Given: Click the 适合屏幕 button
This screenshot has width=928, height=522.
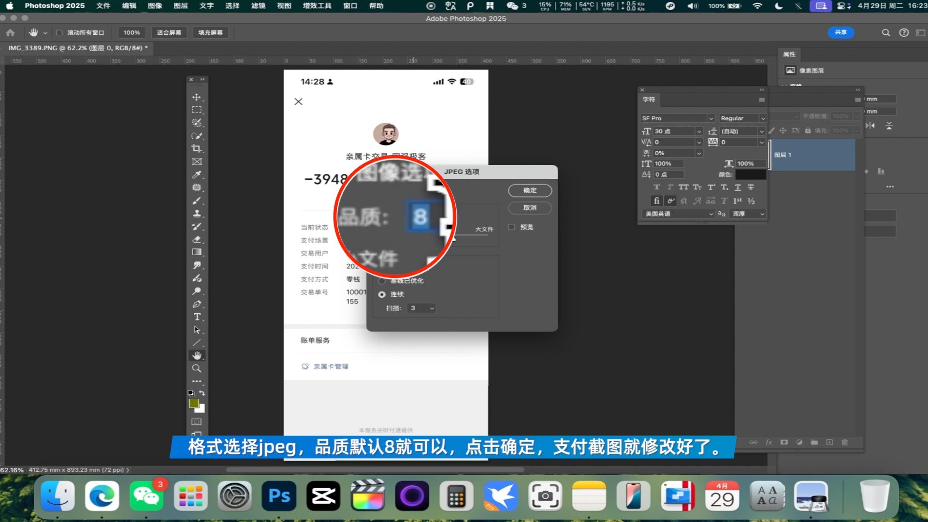Looking at the screenshot, I should point(169,33).
